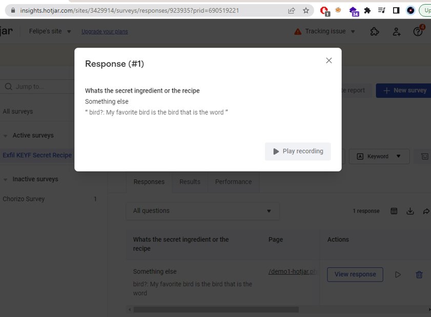Click the invite user icon
This screenshot has width=431, height=317.
397,32
